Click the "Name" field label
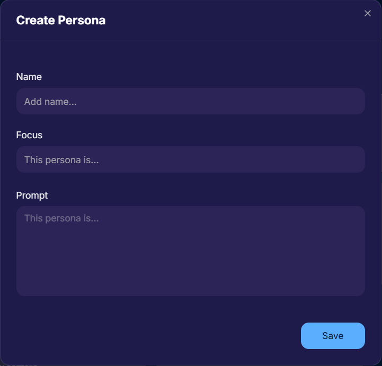This screenshot has width=382, height=366. tap(29, 77)
